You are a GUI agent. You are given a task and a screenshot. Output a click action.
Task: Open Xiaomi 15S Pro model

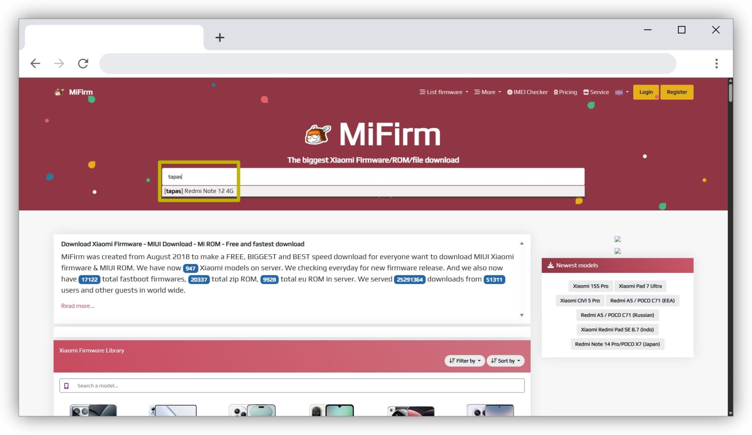tap(590, 286)
